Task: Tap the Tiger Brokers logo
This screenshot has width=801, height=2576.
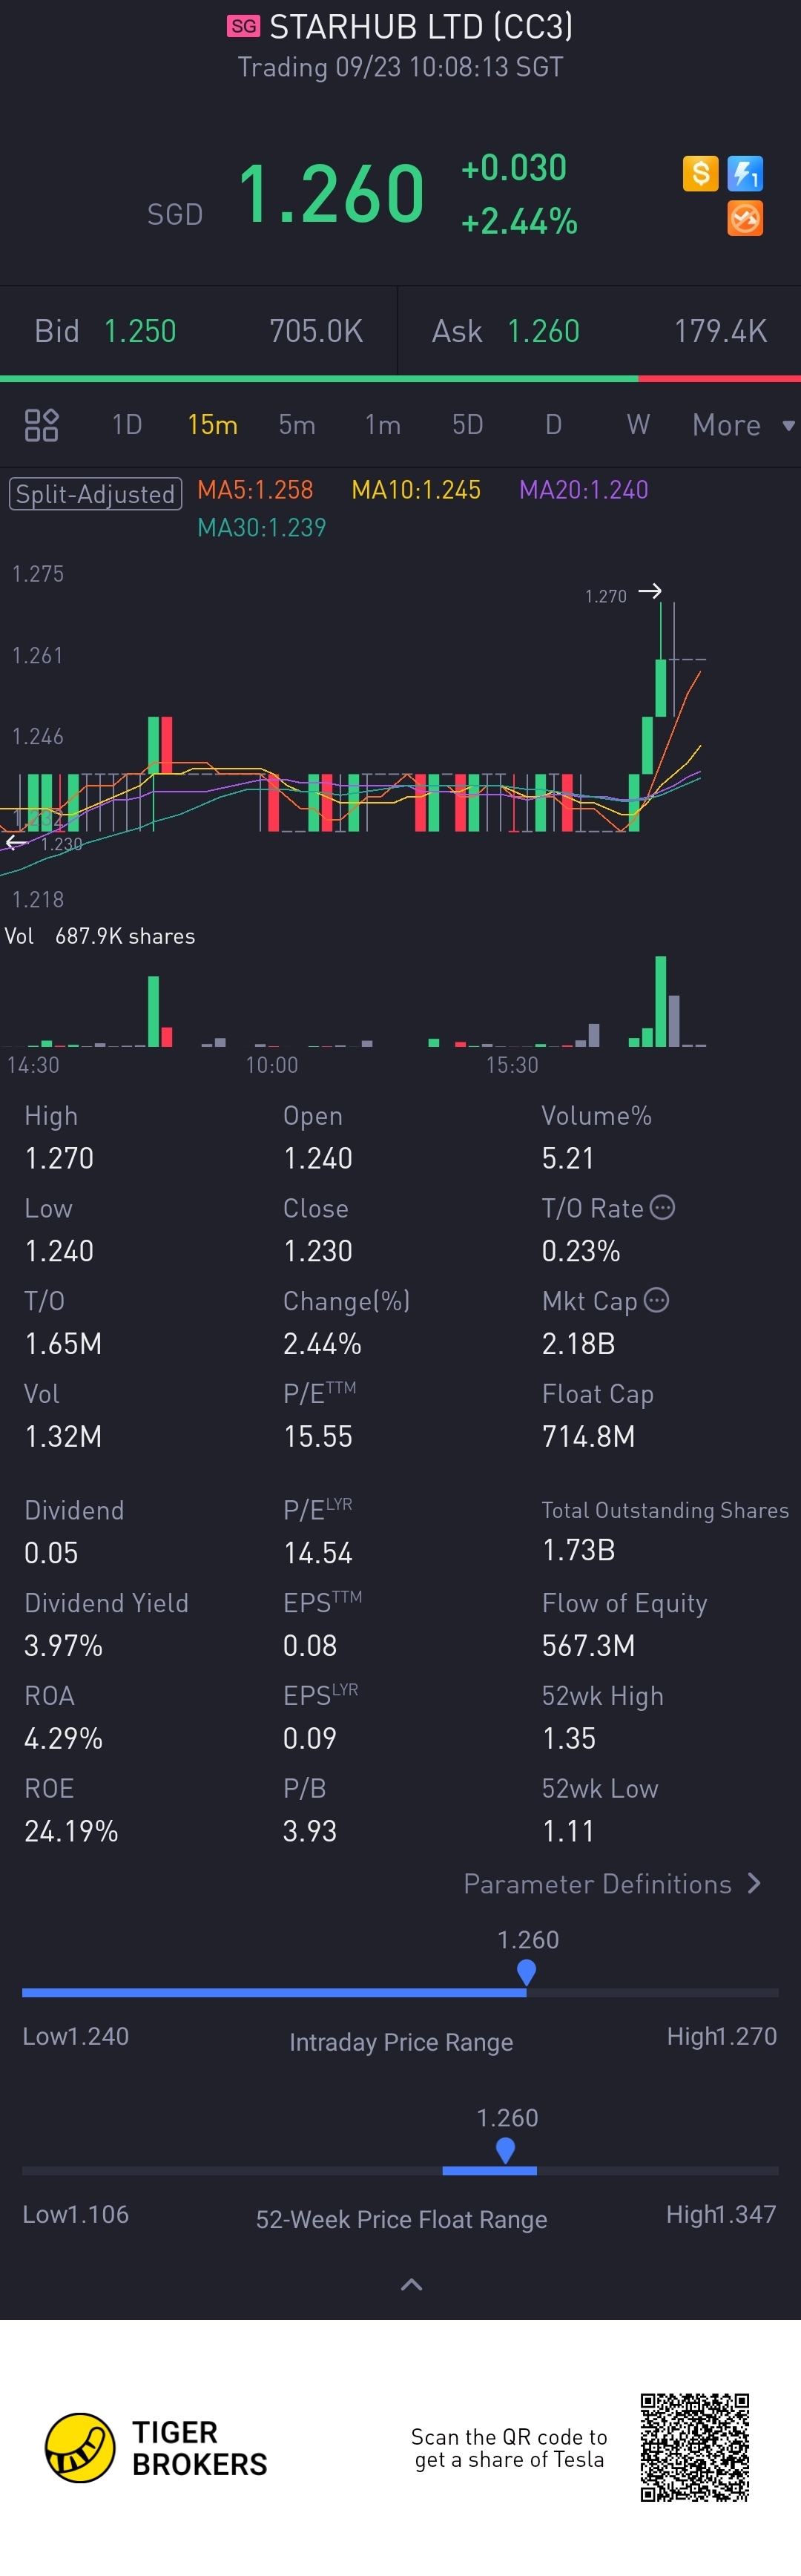Action: [x=80, y=2447]
